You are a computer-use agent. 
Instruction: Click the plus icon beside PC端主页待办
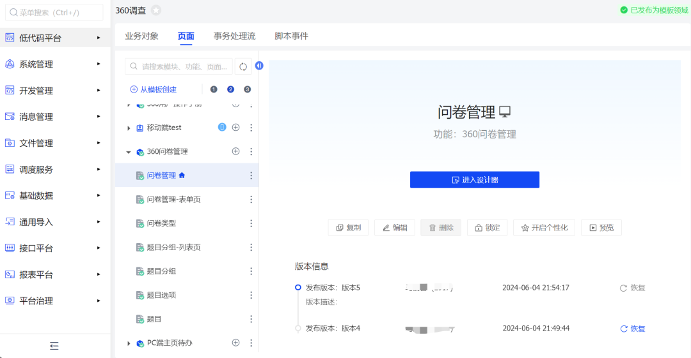[x=235, y=343]
